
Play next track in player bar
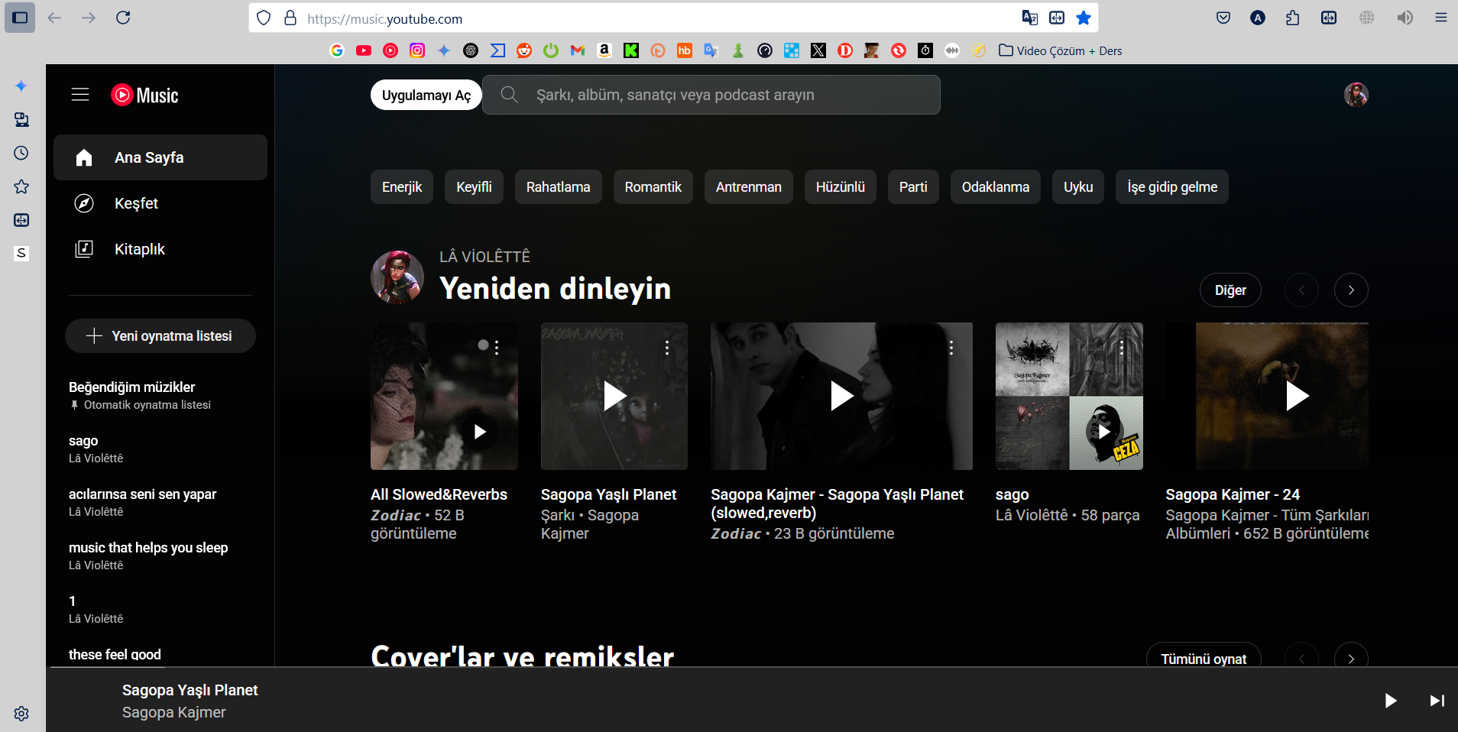tap(1437, 701)
